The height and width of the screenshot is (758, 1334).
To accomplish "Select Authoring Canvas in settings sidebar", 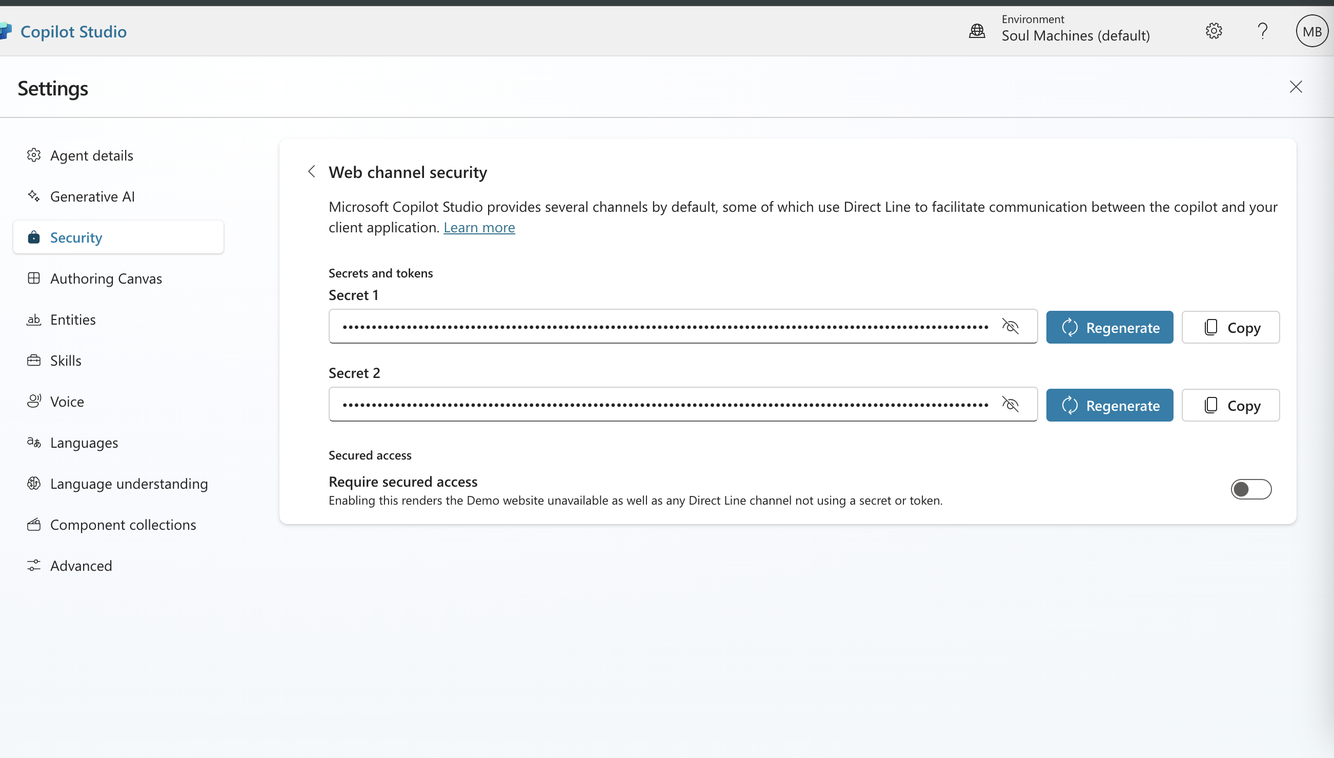I will 106,278.
